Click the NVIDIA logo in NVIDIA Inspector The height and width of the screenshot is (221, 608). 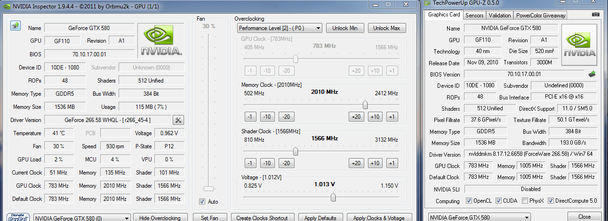(161, 40)
